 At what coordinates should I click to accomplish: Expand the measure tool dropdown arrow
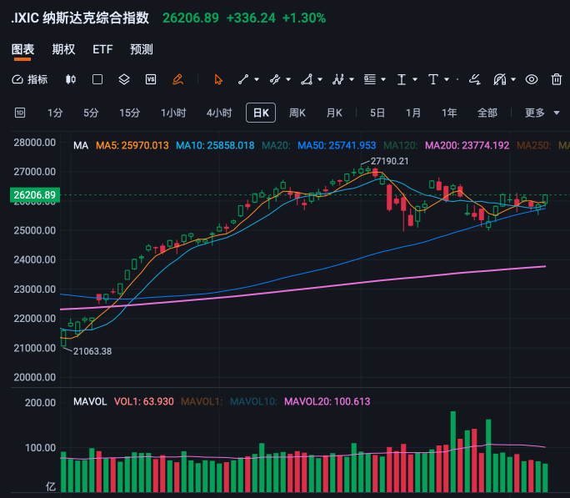pyautogui.click(x=415, y=79)
